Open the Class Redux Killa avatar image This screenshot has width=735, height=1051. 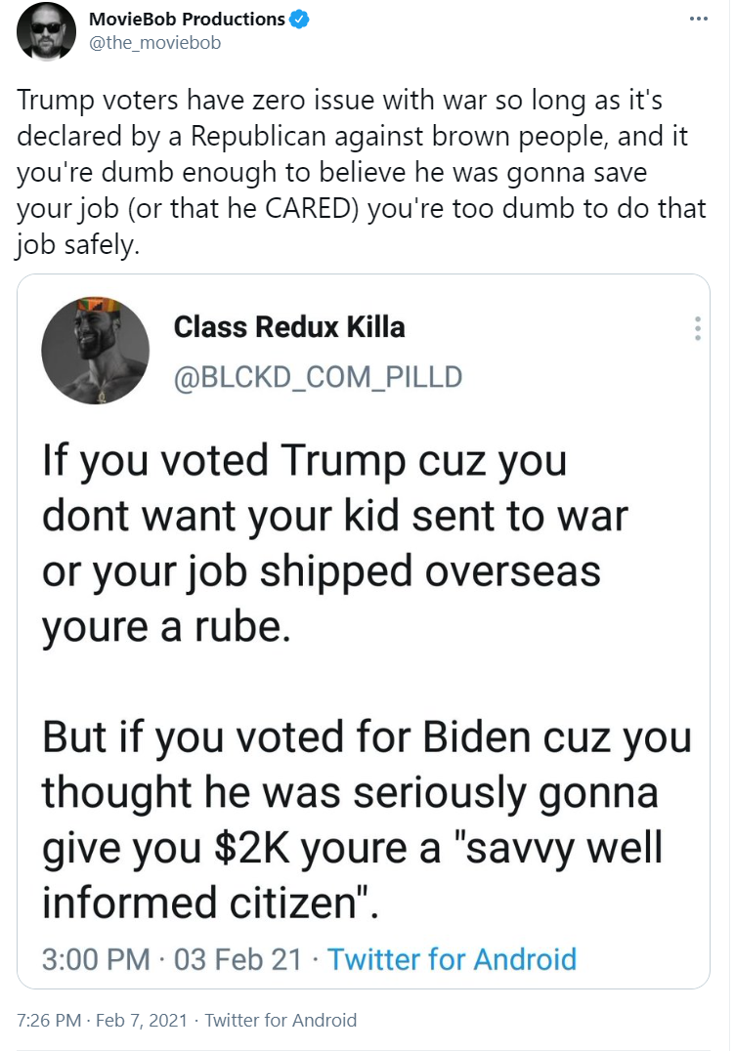coord(95,351)
